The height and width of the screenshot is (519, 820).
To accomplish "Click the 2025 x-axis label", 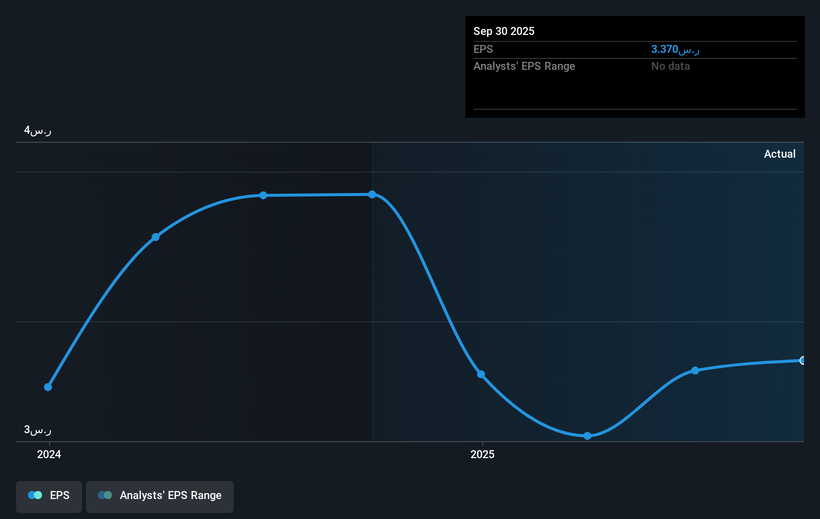I will tap(482, 454).
